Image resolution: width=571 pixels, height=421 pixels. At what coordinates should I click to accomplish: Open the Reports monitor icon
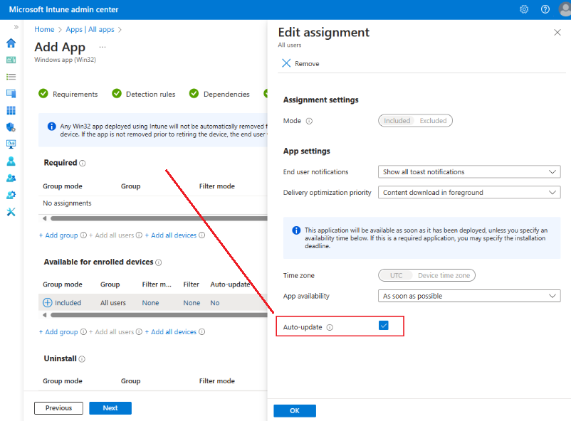[x=11, y=144]
